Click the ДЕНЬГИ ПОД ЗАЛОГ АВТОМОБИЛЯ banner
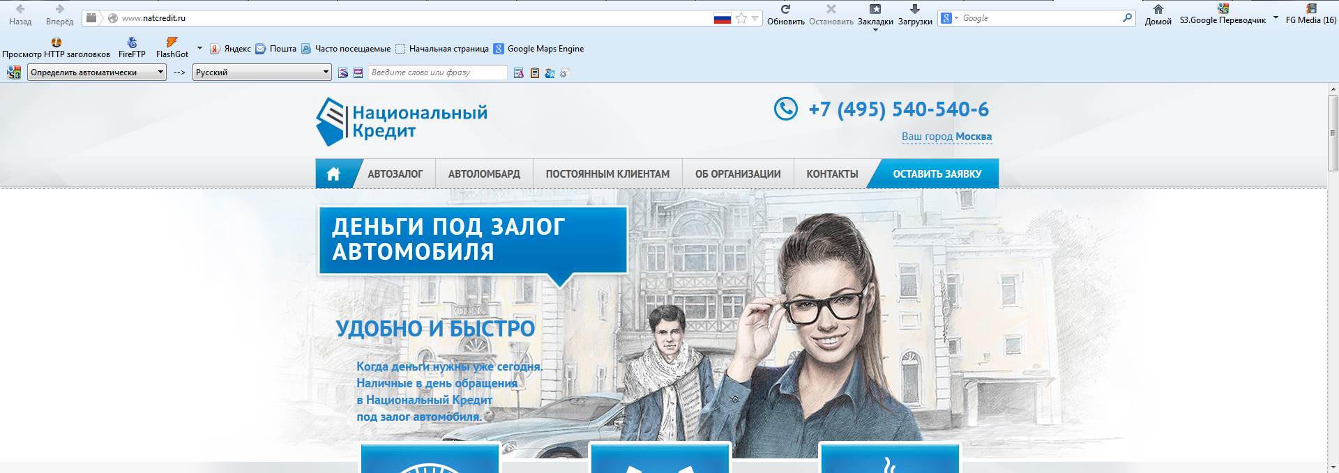 (473, 240)
